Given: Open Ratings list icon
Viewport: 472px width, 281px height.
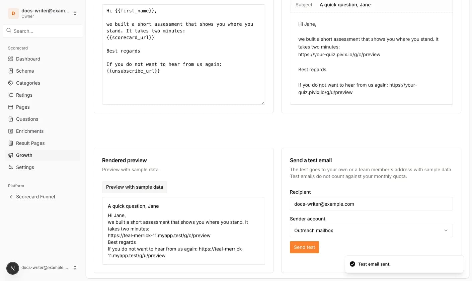Looking at the screenshot, I should point(11,95).
